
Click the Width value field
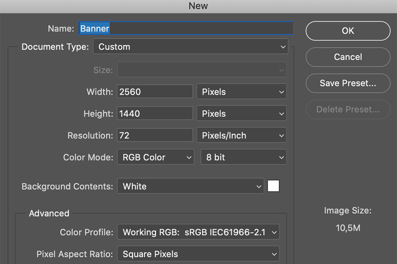click(155, 92)
